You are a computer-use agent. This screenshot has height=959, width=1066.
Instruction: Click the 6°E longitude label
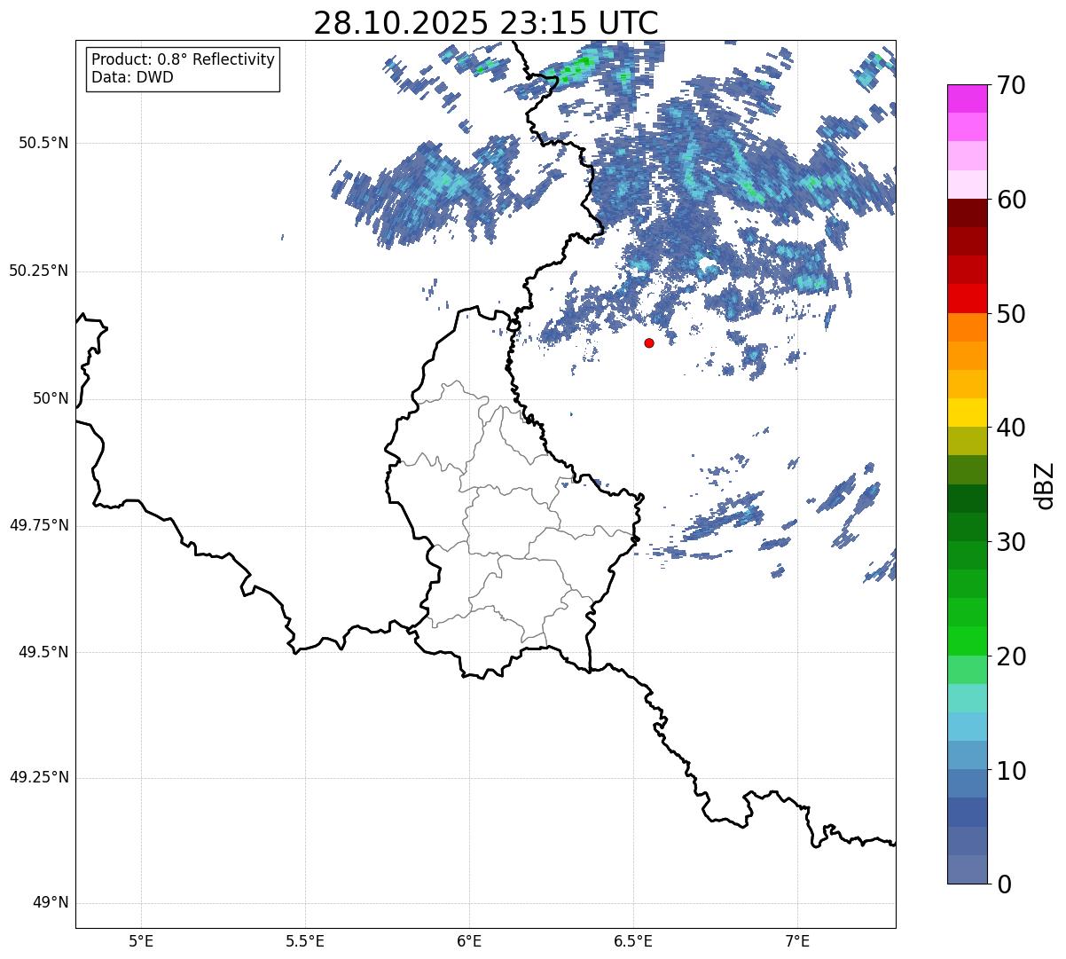click(469, 940)
